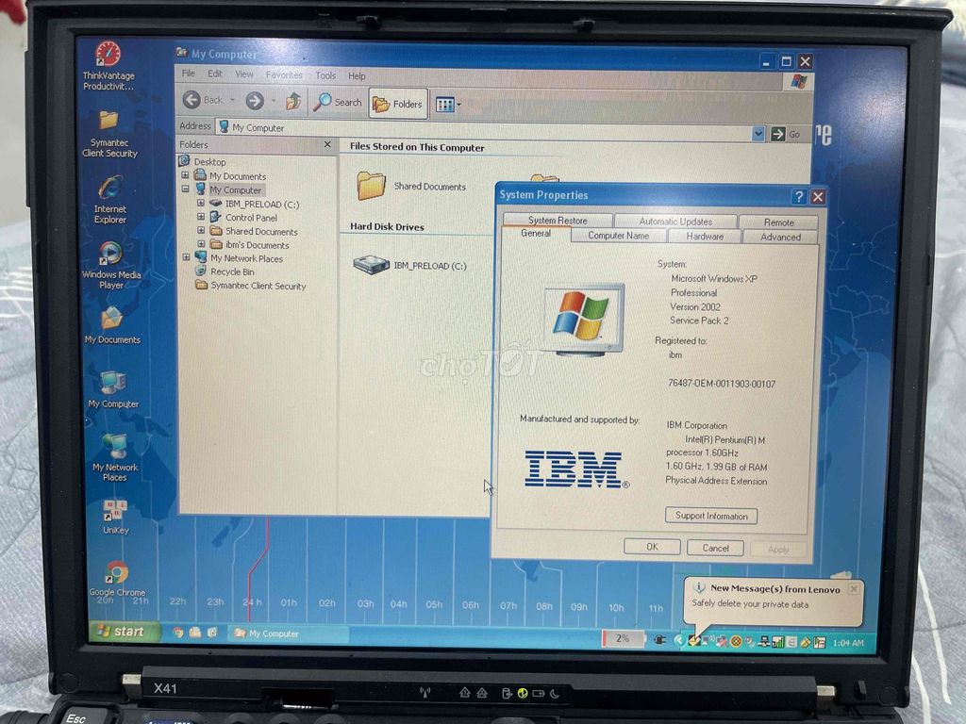Go up one folder level
This screenshot has width=966, height=724.
[293, 101]
